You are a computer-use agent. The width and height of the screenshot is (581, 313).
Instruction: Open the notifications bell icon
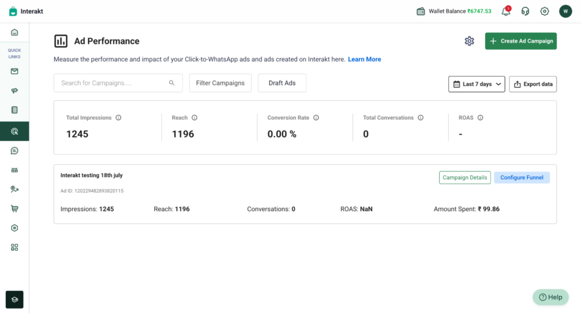[506, 11]
